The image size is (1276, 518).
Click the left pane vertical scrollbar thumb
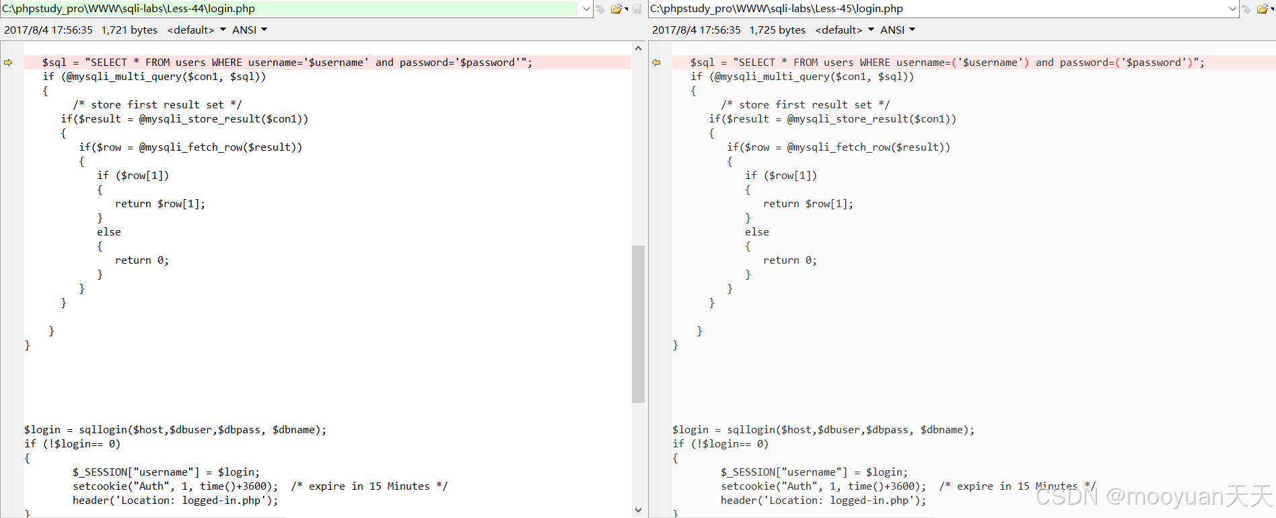[638, 324]
